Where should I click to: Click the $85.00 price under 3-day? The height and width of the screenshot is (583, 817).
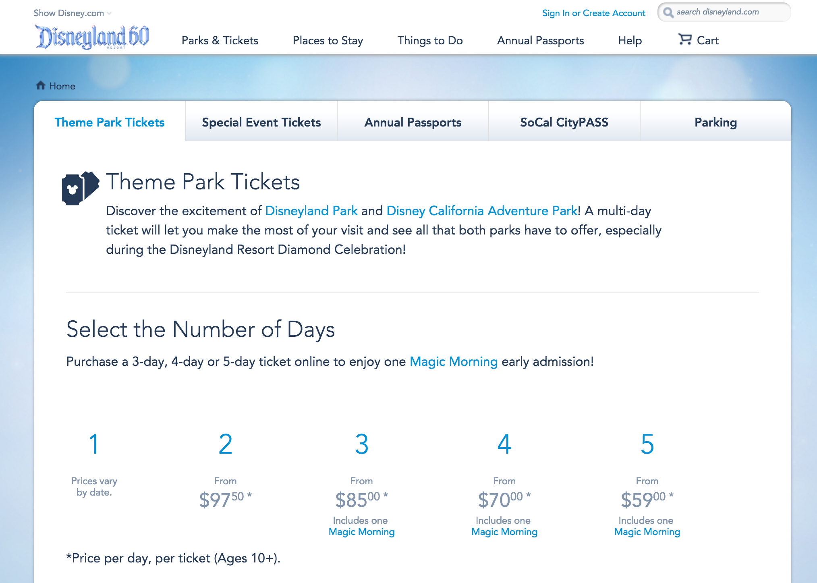(361, 500)
